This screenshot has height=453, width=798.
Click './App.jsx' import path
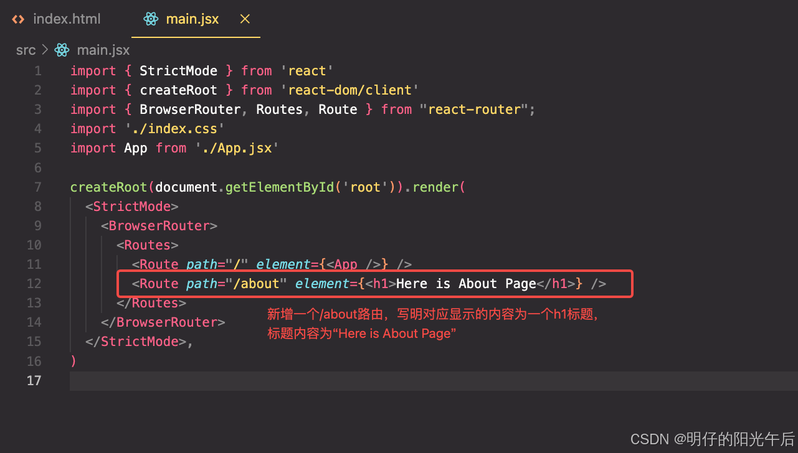pyautogui.click(x=237, y=148)
